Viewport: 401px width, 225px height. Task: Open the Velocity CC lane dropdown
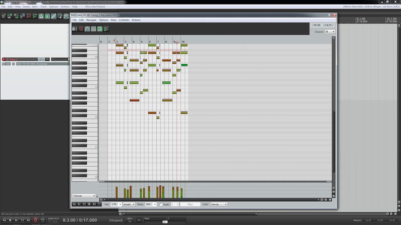tap(84, 196)
